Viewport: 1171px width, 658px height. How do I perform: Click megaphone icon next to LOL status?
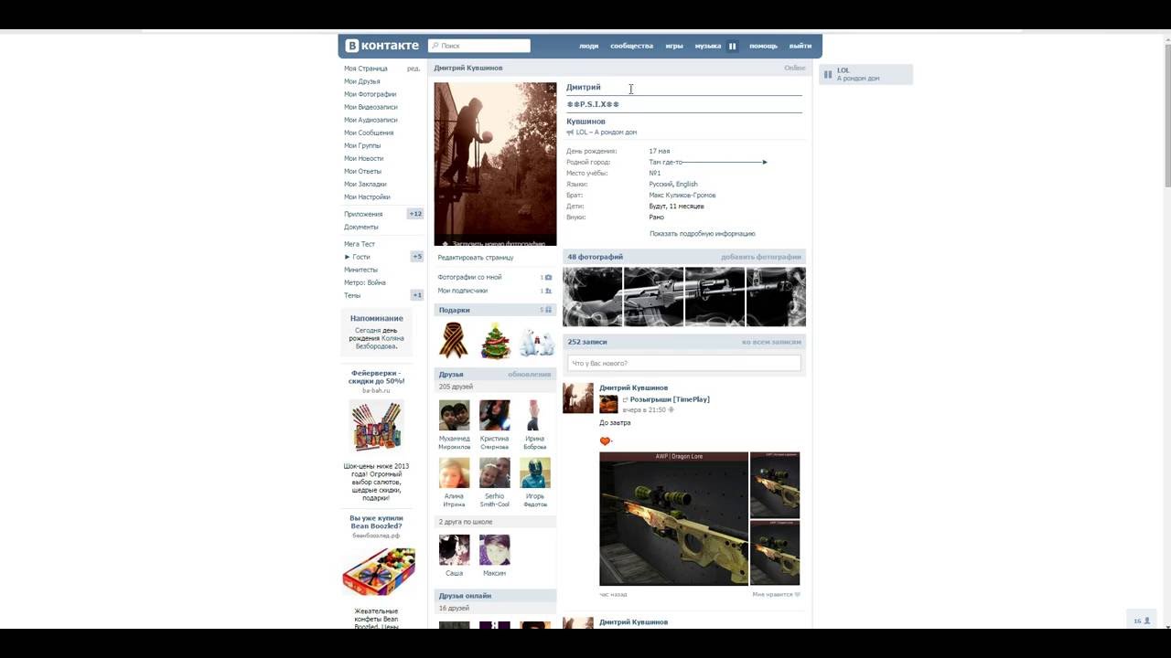pos(570,133)
